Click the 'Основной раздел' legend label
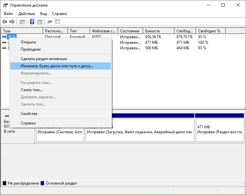 pyautogui.click(x=61, y=183)
